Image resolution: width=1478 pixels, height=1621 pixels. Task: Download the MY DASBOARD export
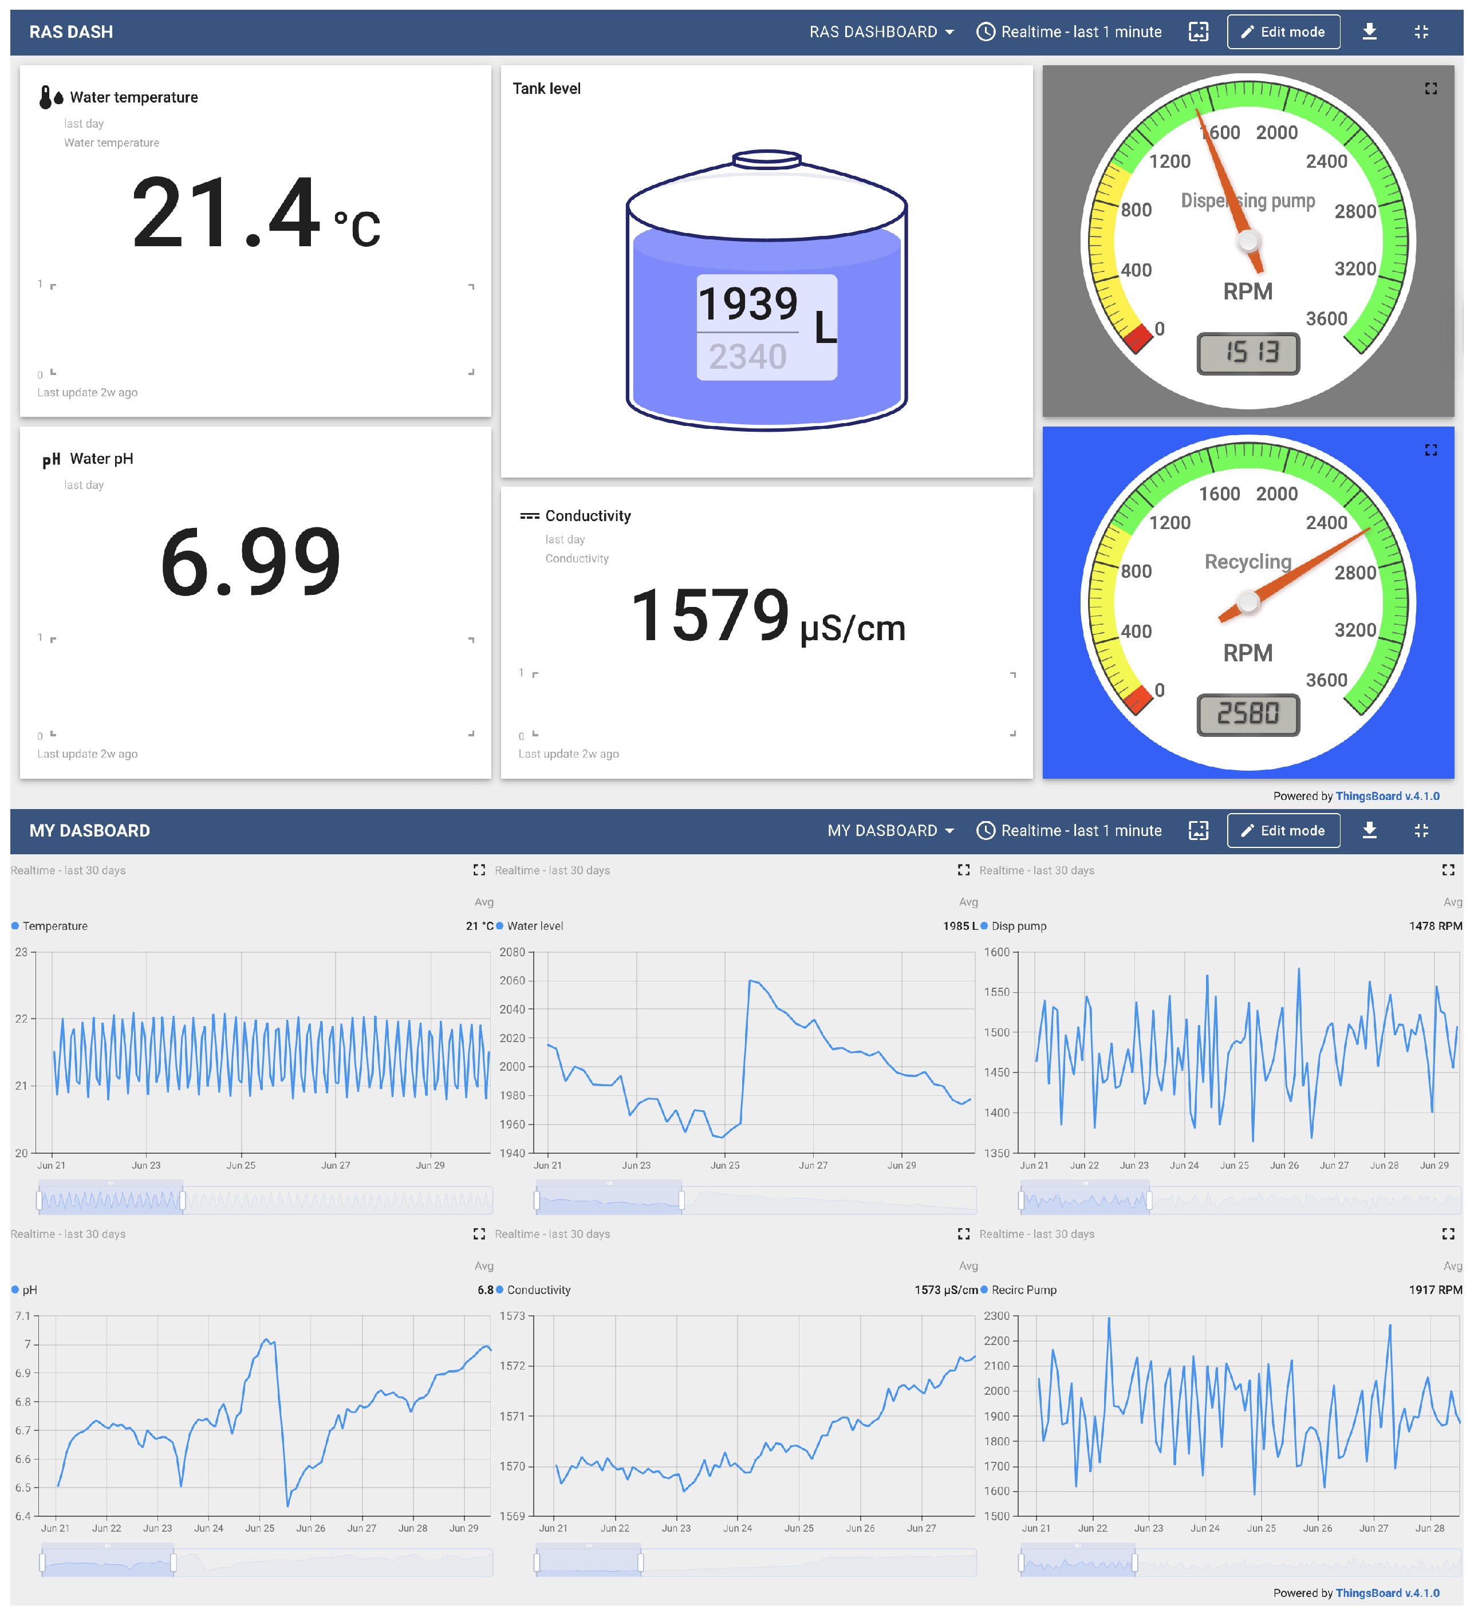(x=1369, y=831)
